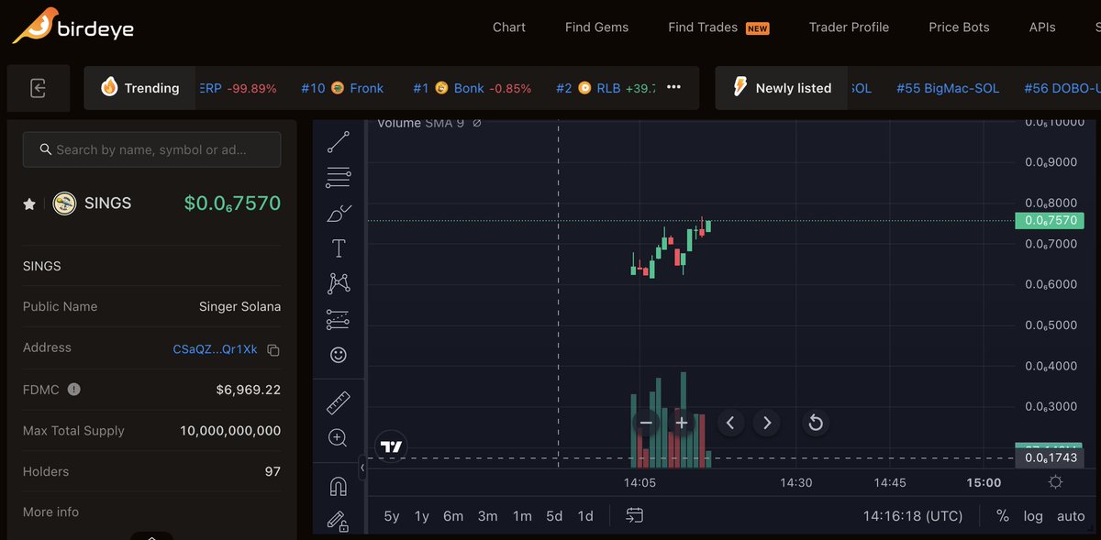Toggle lock all drawing tools
Image resolution: width=1101 pixels, height=540 pixels.
pos(338,522)
